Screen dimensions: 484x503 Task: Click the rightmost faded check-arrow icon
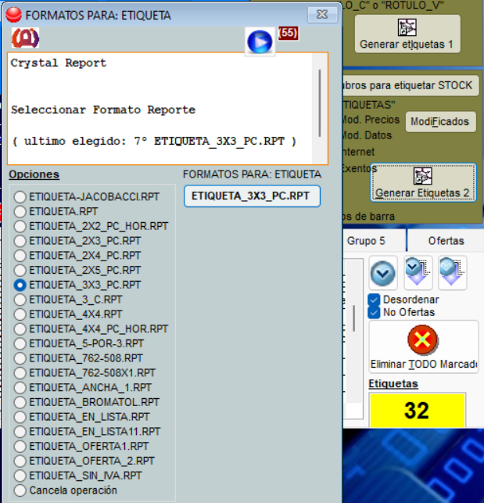tap(452, 272)
